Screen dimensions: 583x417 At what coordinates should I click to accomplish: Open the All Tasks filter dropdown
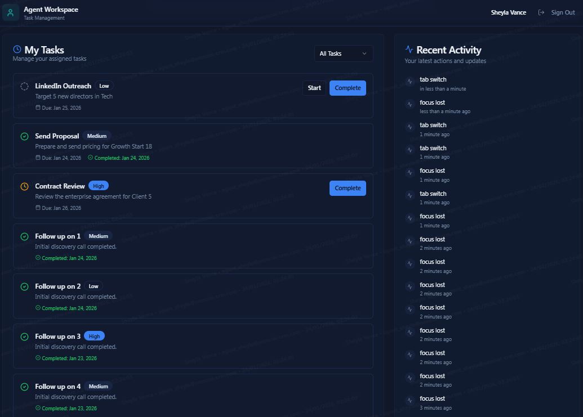(343, 53)
